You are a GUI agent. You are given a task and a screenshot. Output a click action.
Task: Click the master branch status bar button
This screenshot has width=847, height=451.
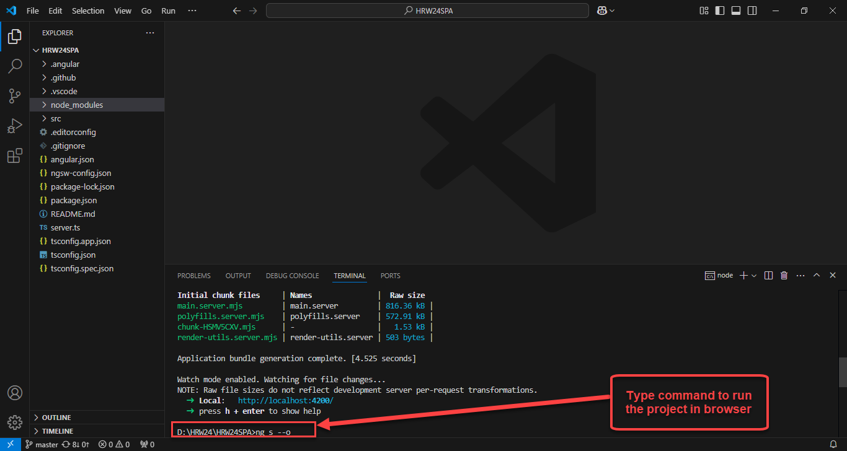(x=42, y=444)
